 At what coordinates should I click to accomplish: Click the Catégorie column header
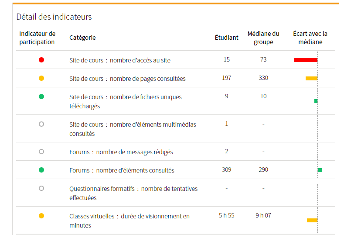coord(82,38)
